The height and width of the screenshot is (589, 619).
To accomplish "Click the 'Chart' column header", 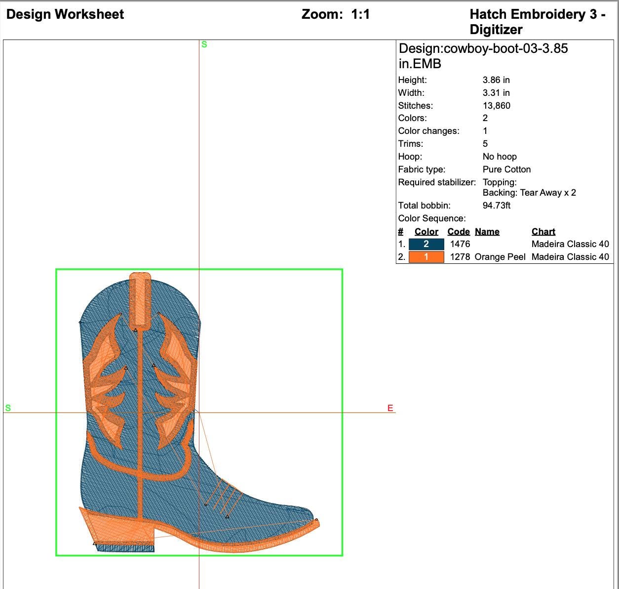I will pos(543,232).
